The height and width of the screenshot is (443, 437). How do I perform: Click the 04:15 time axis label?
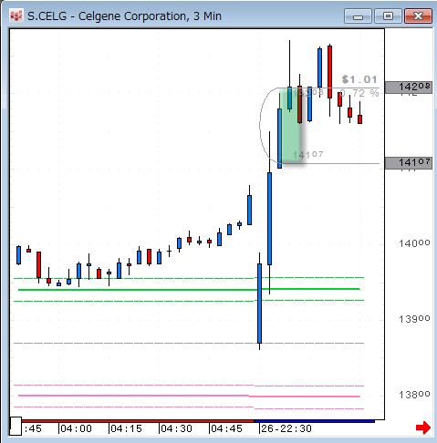point(126,428)
